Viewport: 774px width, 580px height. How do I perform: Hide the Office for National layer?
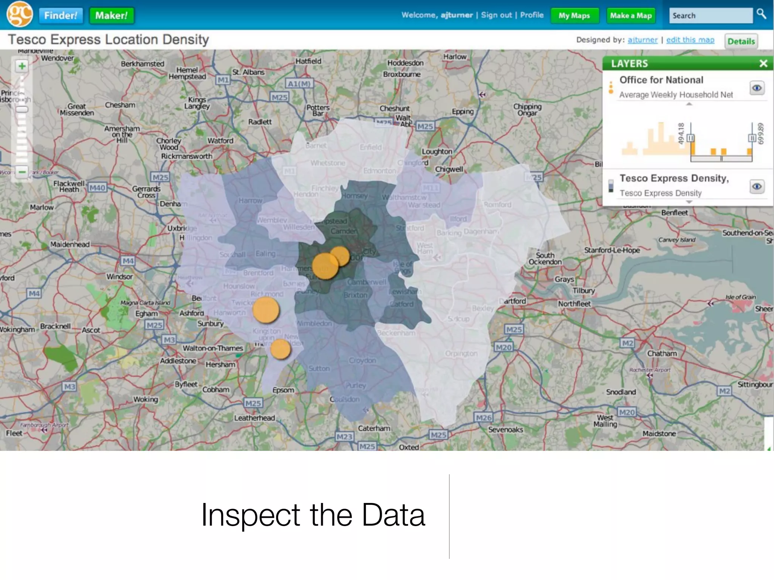(757, 88)
